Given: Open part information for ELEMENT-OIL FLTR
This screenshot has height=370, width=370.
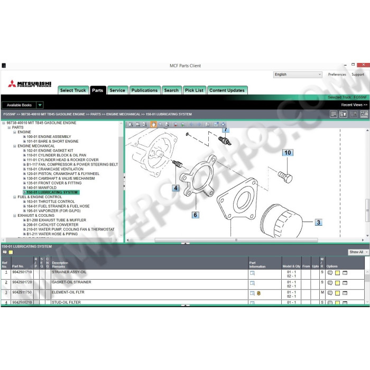Looking at the screenshot, I should 252,293.
